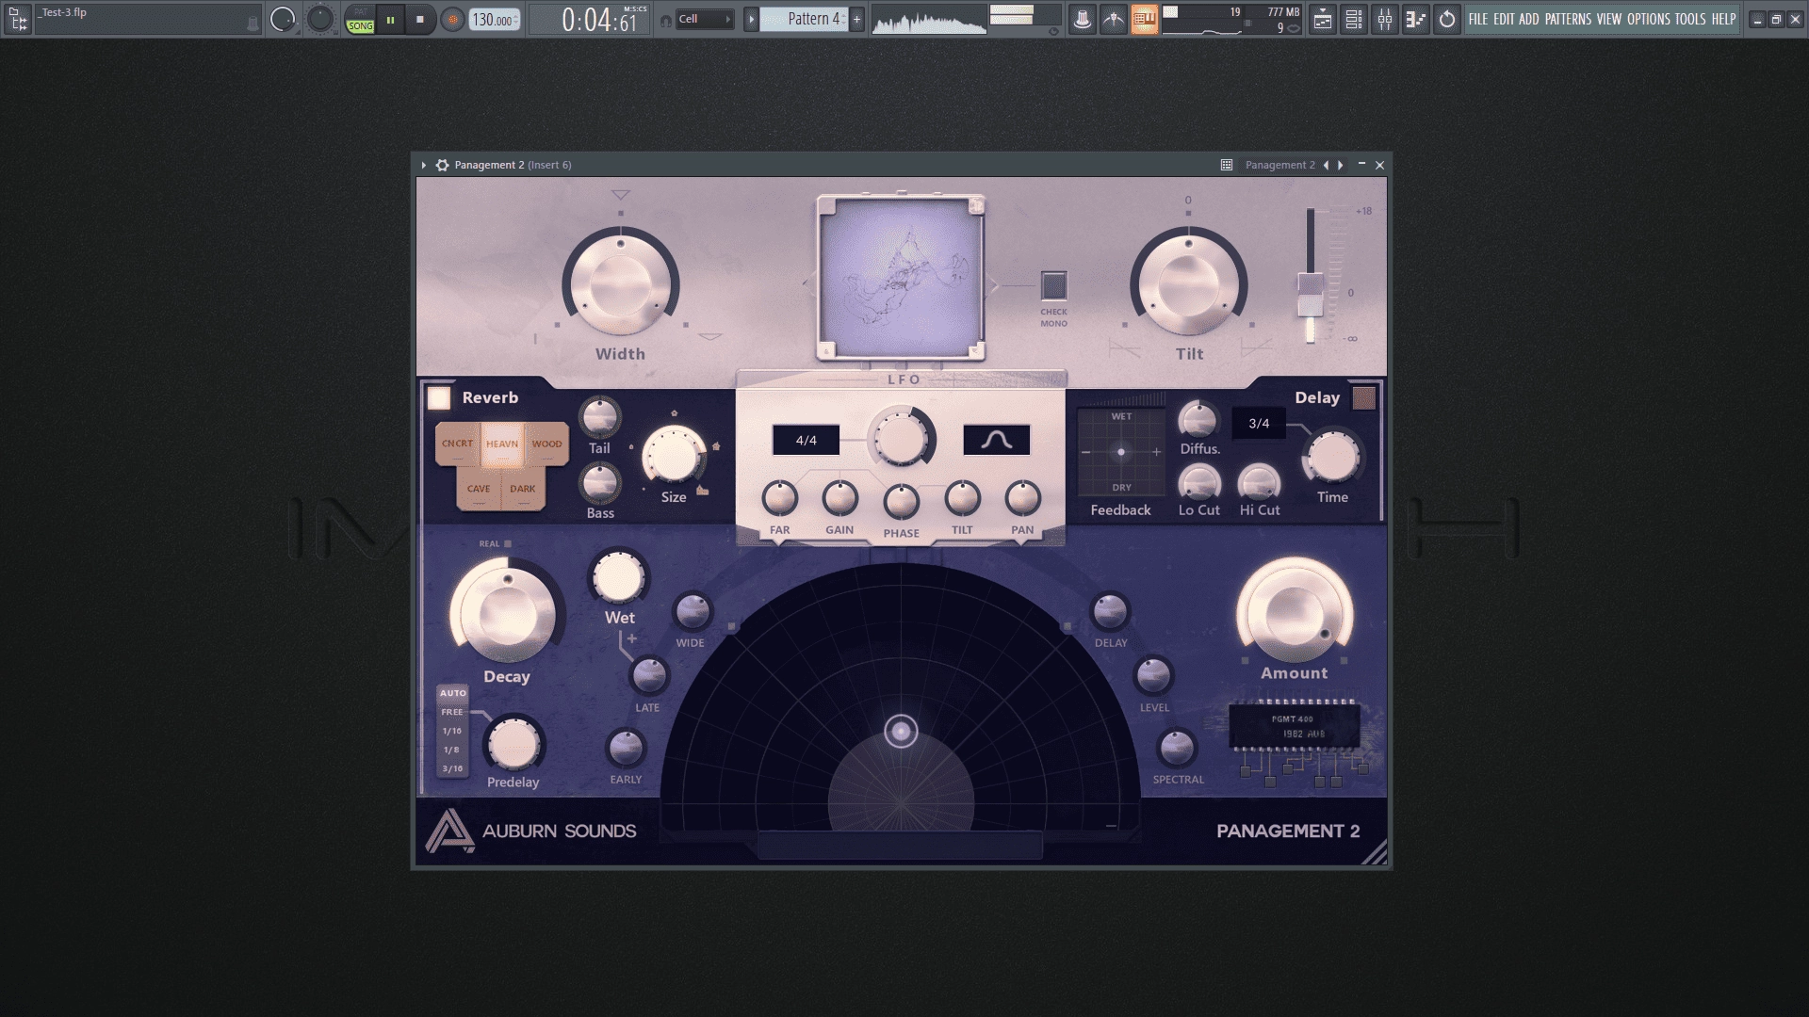Open the Playlist window icon
The image size is (1809, 1017).
1323,19
